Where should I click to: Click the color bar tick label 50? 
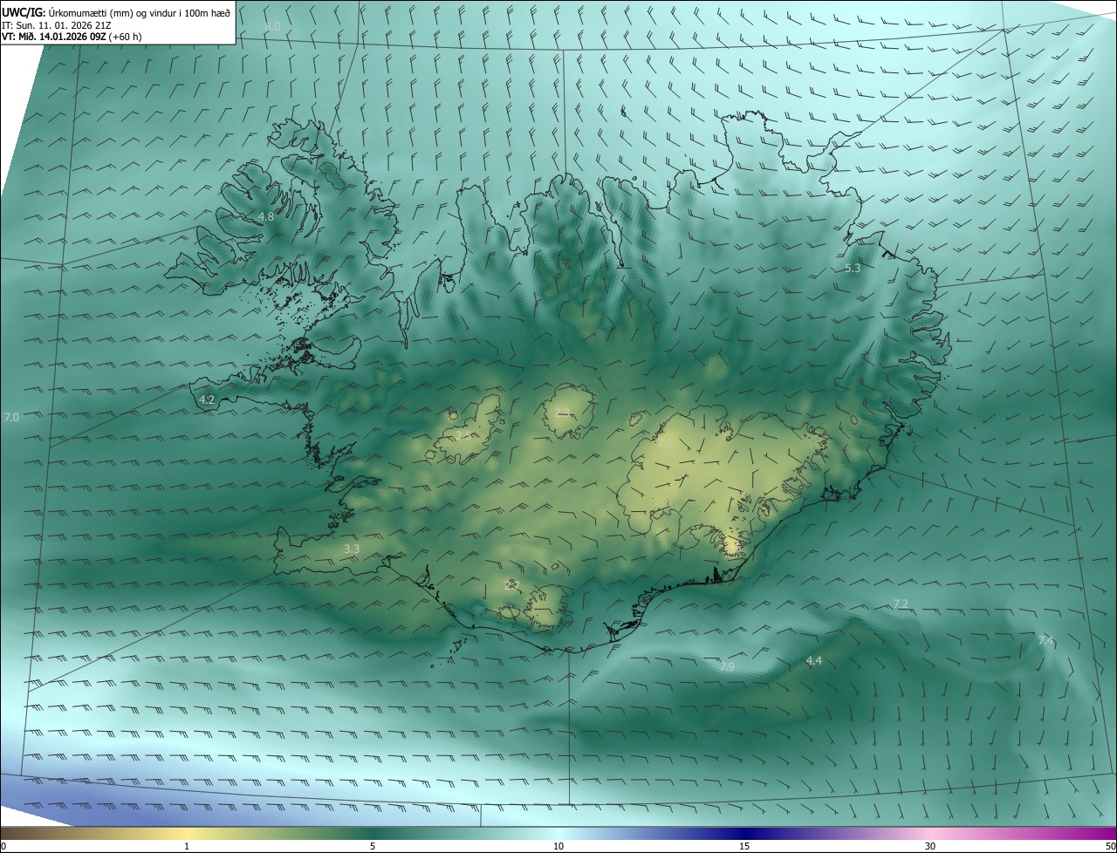coord(1110,847)
